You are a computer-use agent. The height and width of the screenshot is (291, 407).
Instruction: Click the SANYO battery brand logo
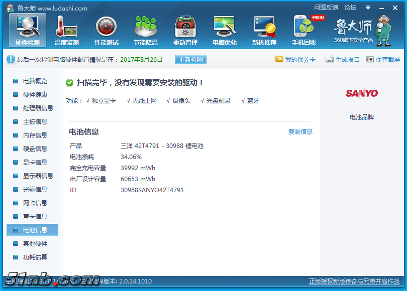point(362,93)
